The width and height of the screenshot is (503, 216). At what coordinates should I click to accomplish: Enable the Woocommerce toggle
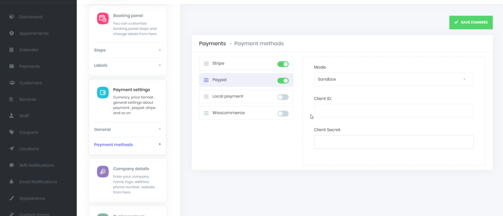point(283,114)
